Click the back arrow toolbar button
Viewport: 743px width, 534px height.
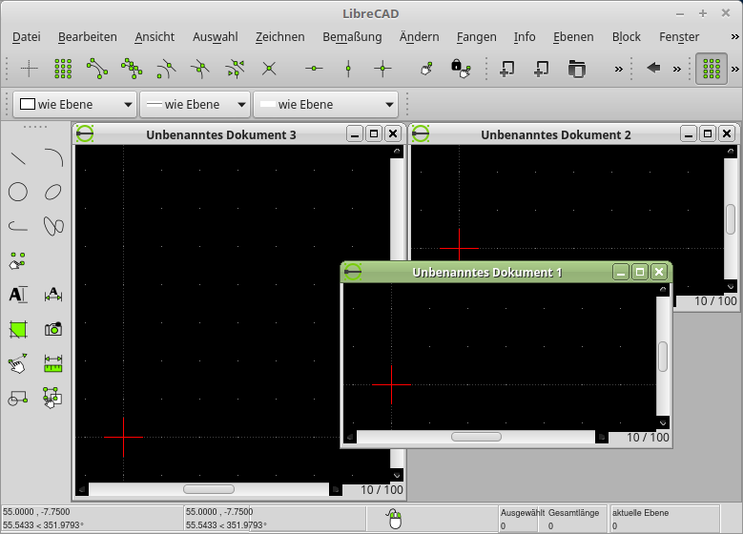click(653, 69)
